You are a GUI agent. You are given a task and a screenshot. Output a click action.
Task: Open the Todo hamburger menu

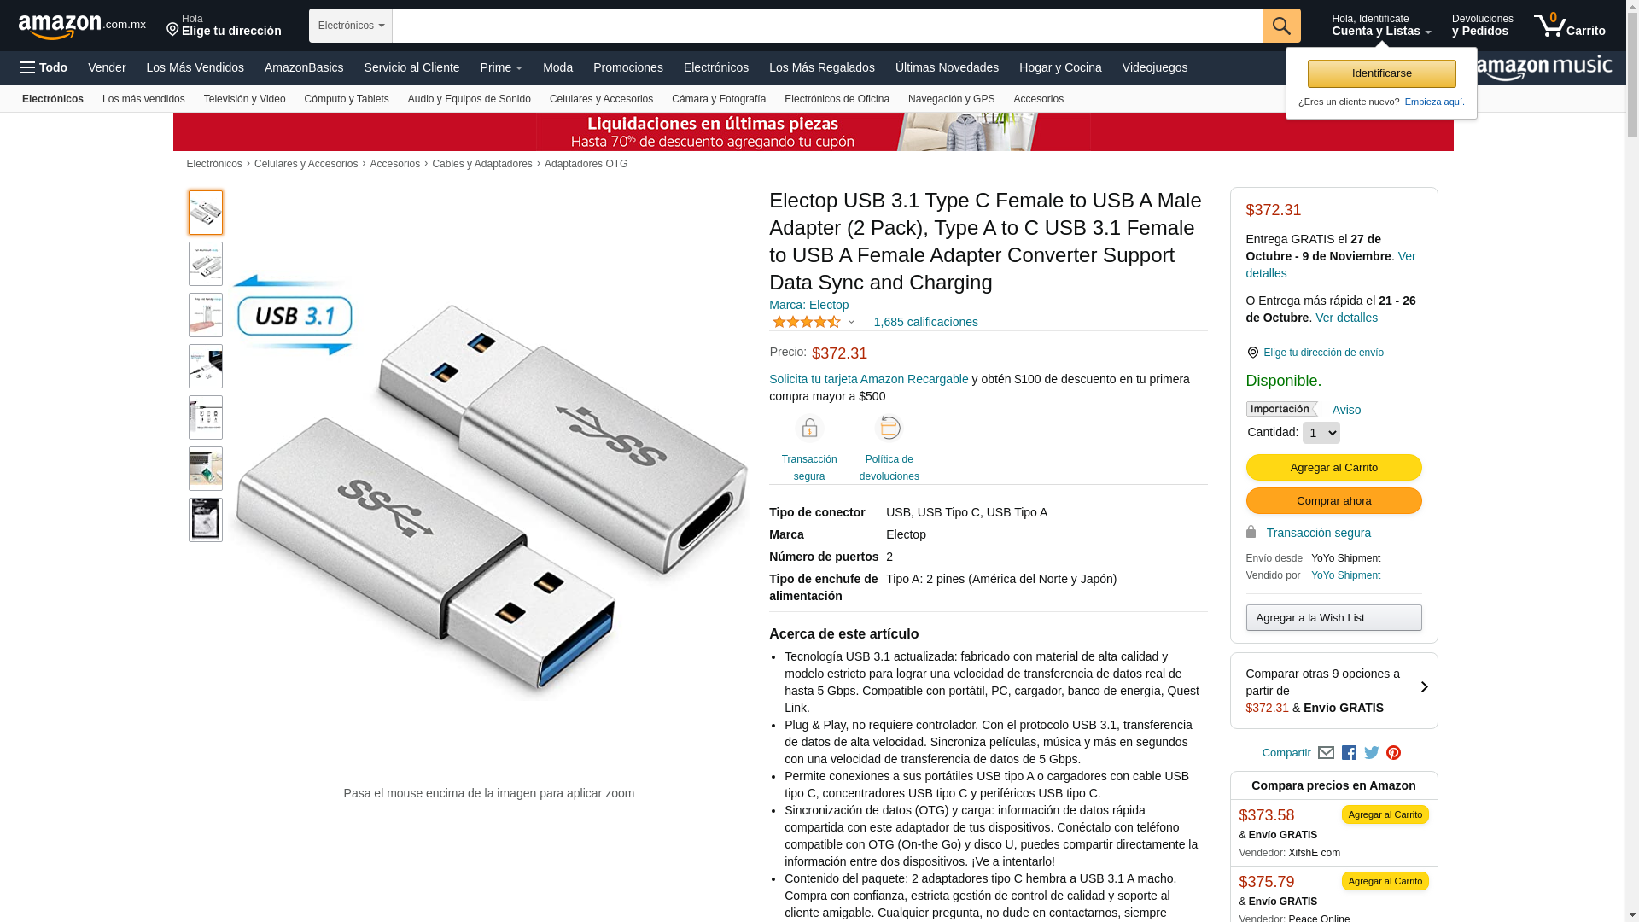44,67
